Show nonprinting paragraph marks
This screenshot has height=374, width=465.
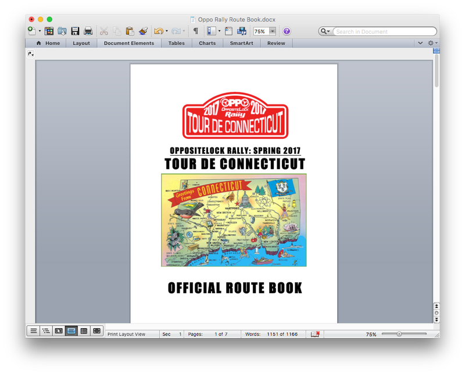(196, 31)
